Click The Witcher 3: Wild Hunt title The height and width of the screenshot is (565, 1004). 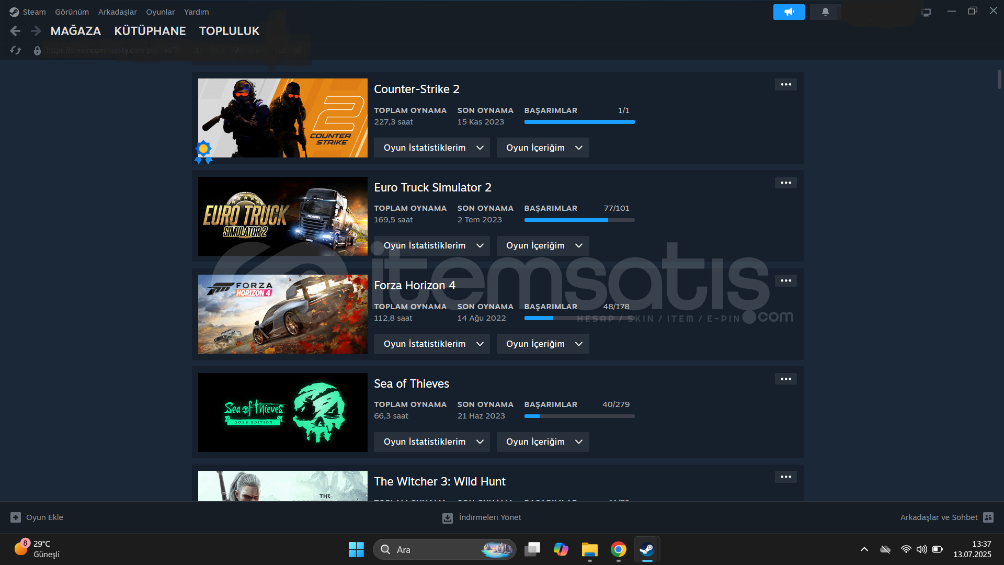(x=440, y=481)
